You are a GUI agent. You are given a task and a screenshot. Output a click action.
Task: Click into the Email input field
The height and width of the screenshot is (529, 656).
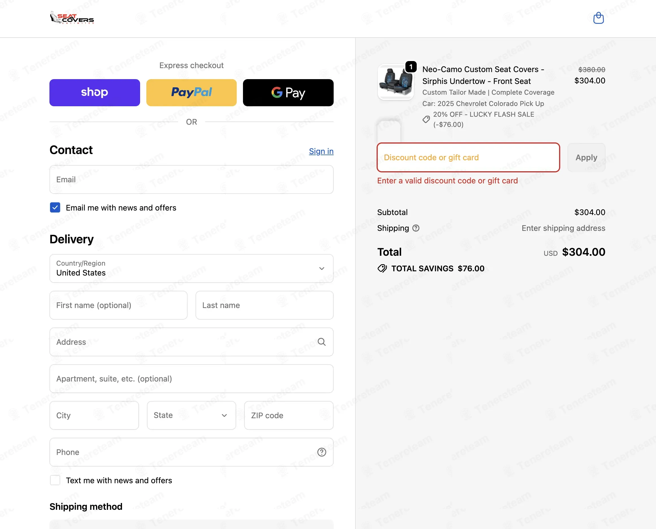point(191,179)
